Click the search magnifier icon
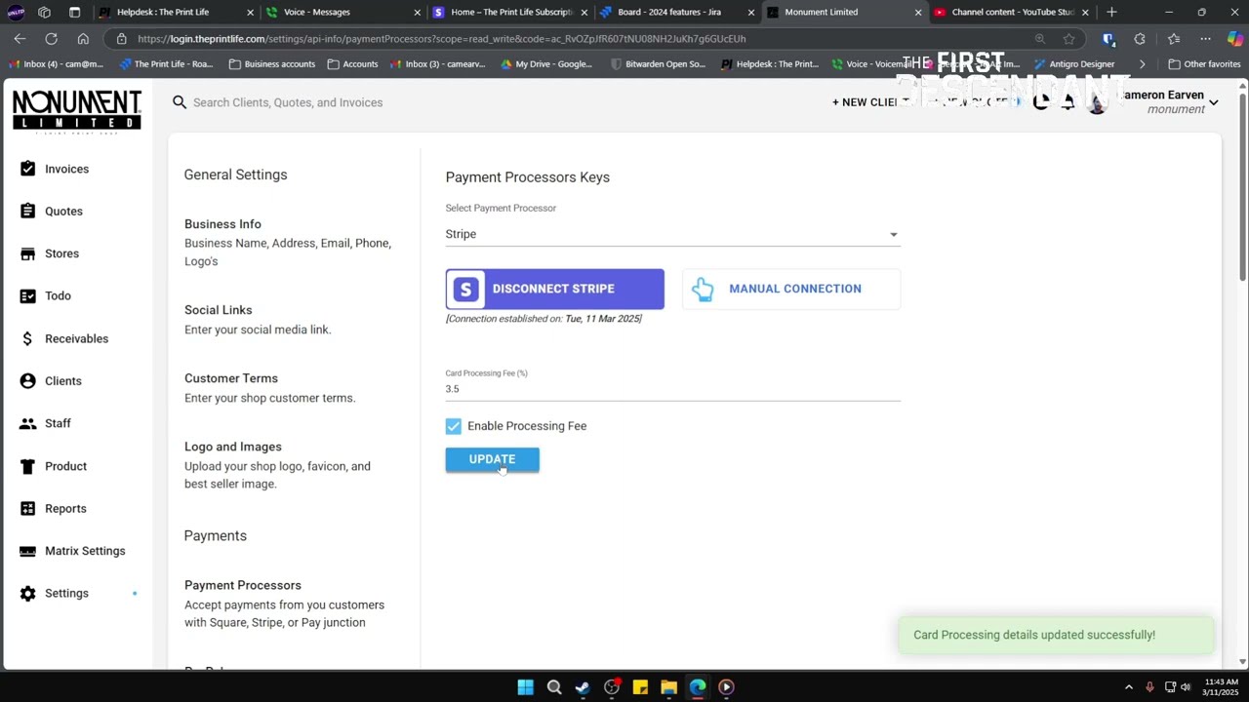The width and height of the screenshot is (1249, 702). pyautogui.click(x=180, y=101)
